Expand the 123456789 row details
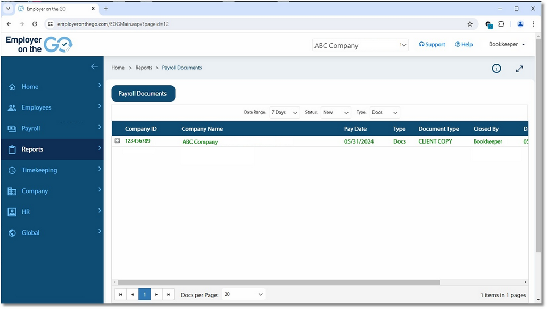The image size is (547, 309). pyautogui.click(x=117, y=141)
